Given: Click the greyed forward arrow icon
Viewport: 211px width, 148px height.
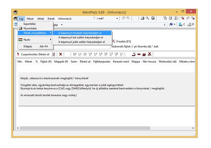Looking at the screenshot, I should tap(128, 18).
